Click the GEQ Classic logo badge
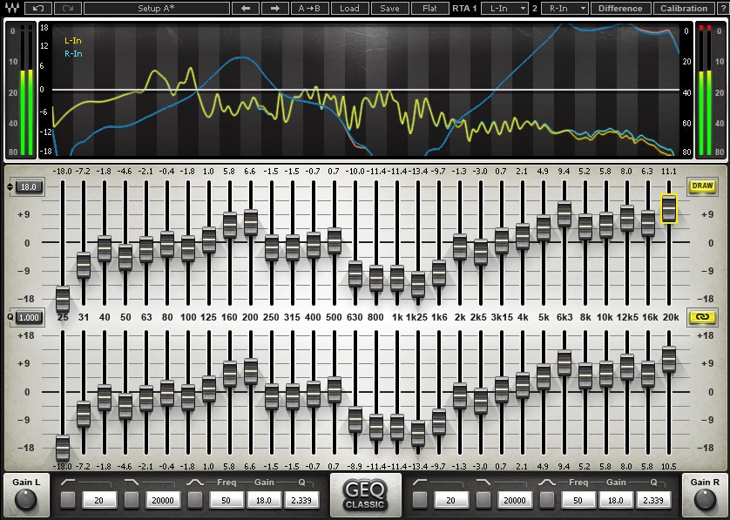Screen dimensions: 730x520 click(365, 495)
